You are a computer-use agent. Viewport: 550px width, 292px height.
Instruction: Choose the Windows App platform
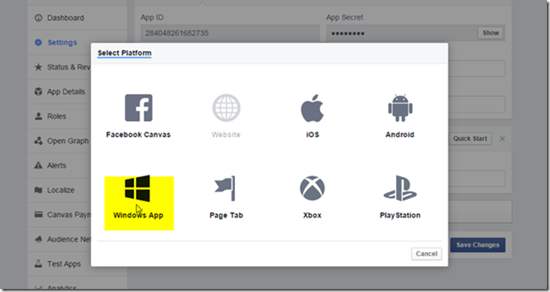pos(139,203)
